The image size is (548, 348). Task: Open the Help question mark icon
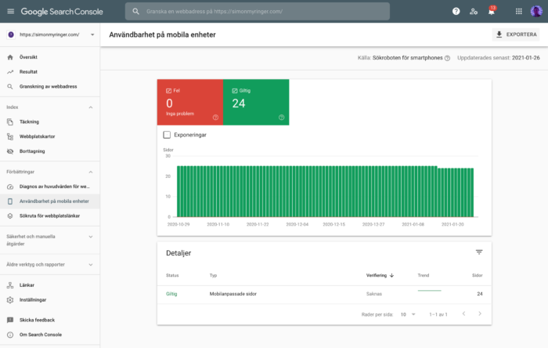pyautogui.click(x=456, y=11)
